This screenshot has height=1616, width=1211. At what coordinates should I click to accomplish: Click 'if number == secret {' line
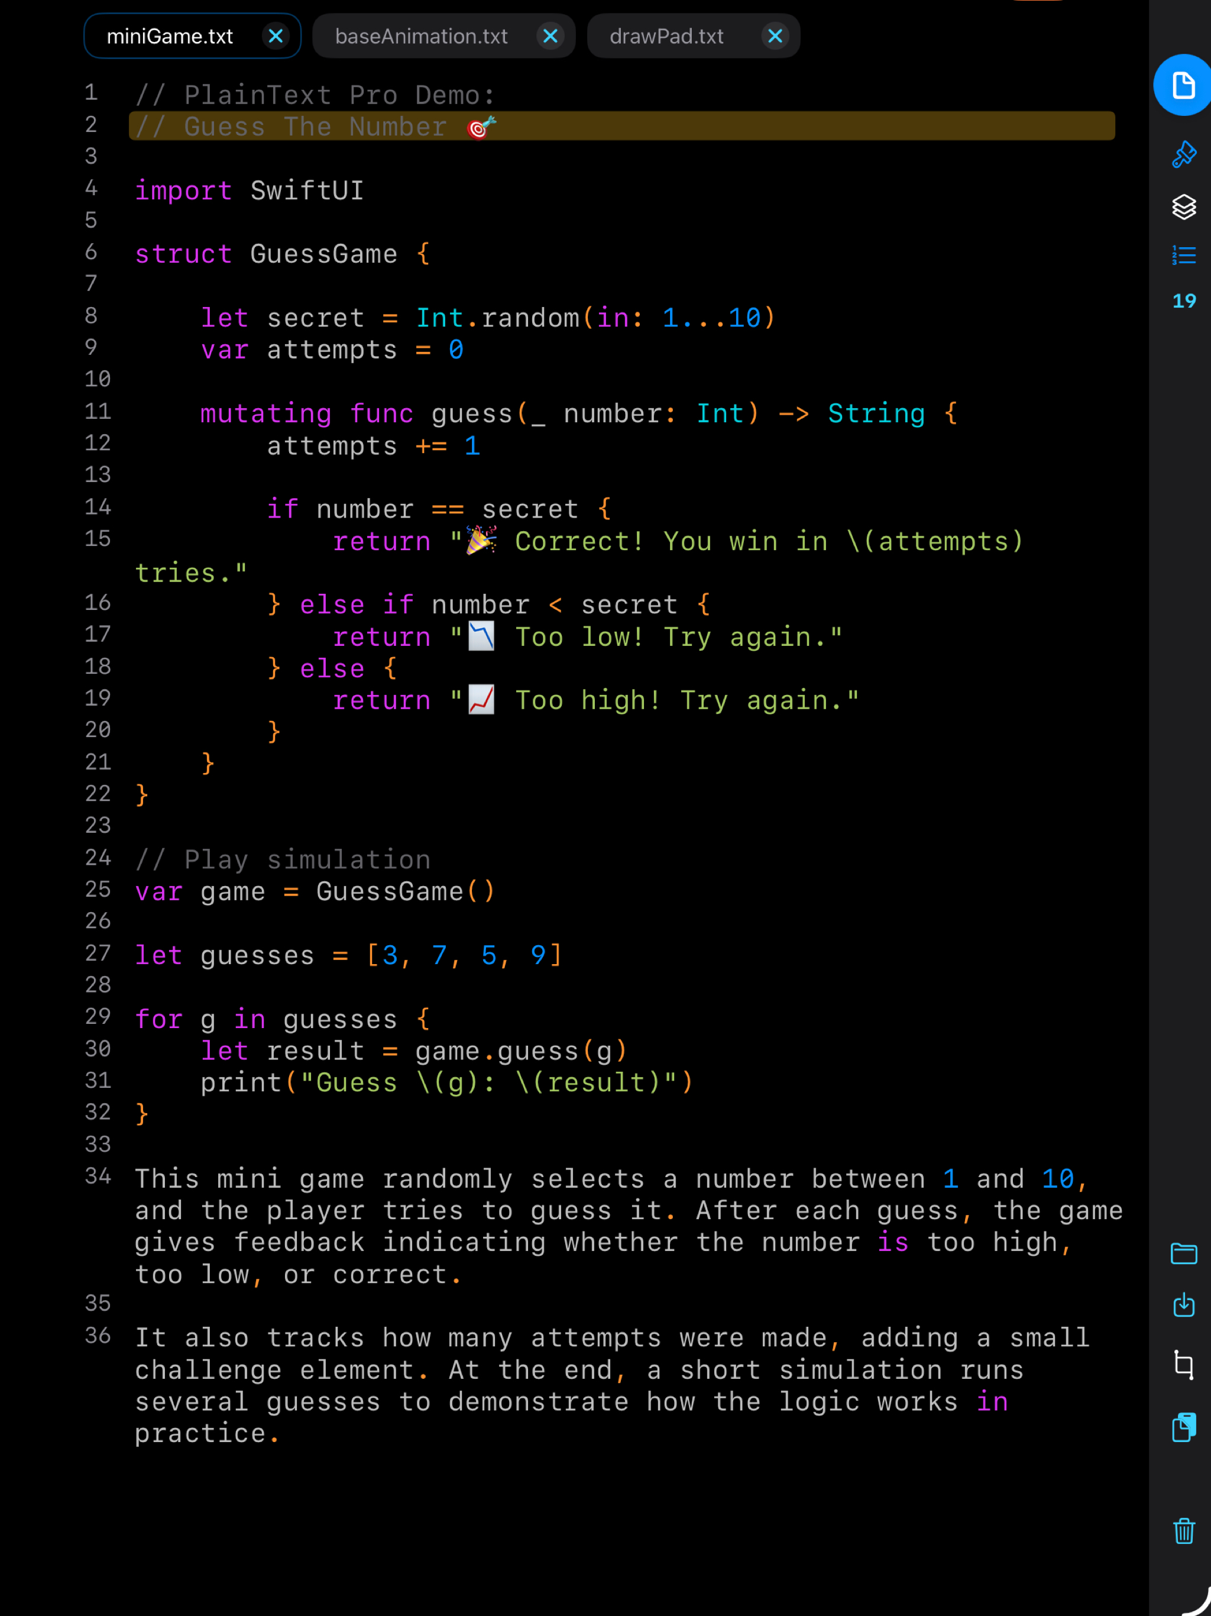click(x=439, y=509)
